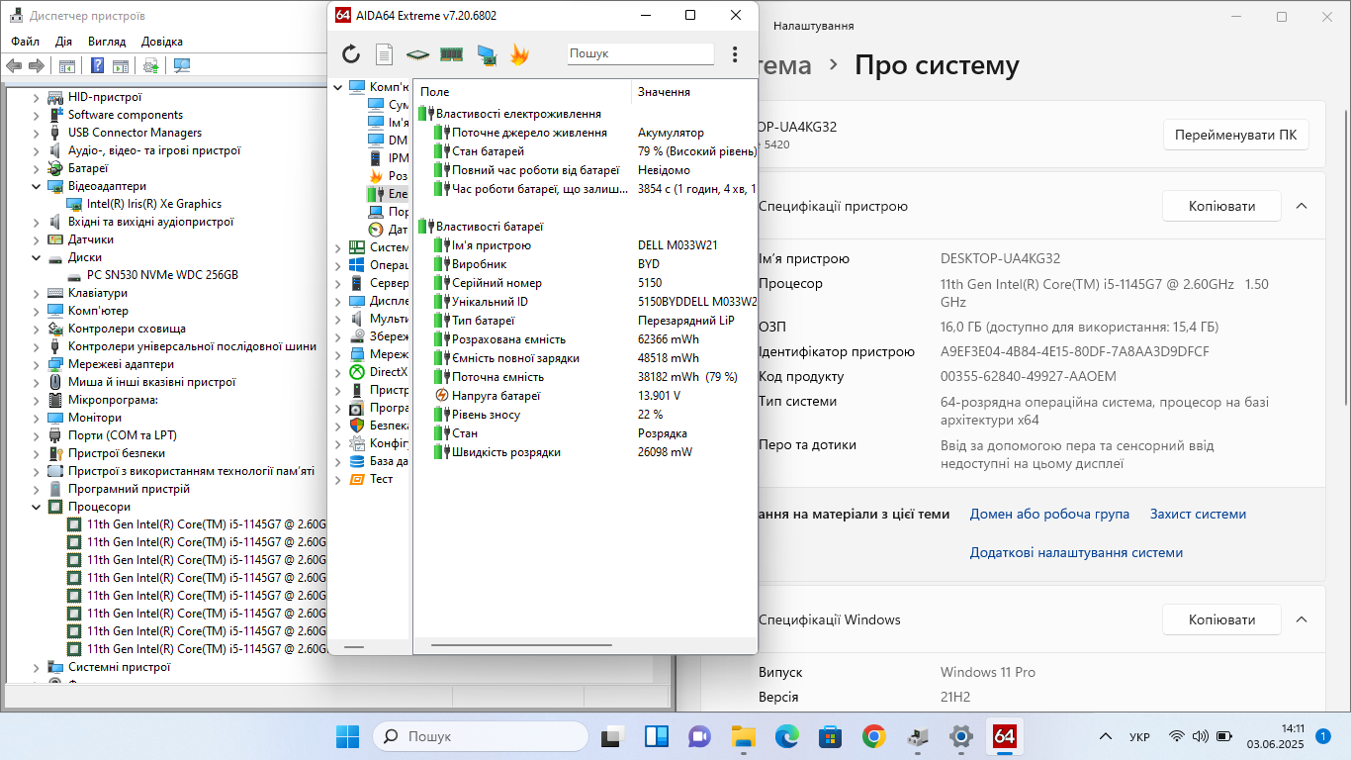Open the Довідка menu in Device Manager
Image resolution: width=1351 pixels, height=760 pixels.
[x=162, y=42]
